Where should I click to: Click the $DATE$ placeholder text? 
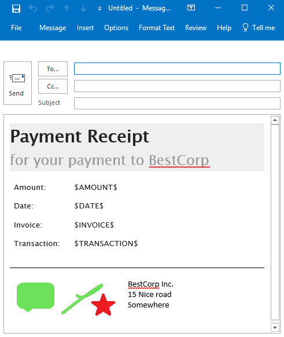[x=88, y=206]
